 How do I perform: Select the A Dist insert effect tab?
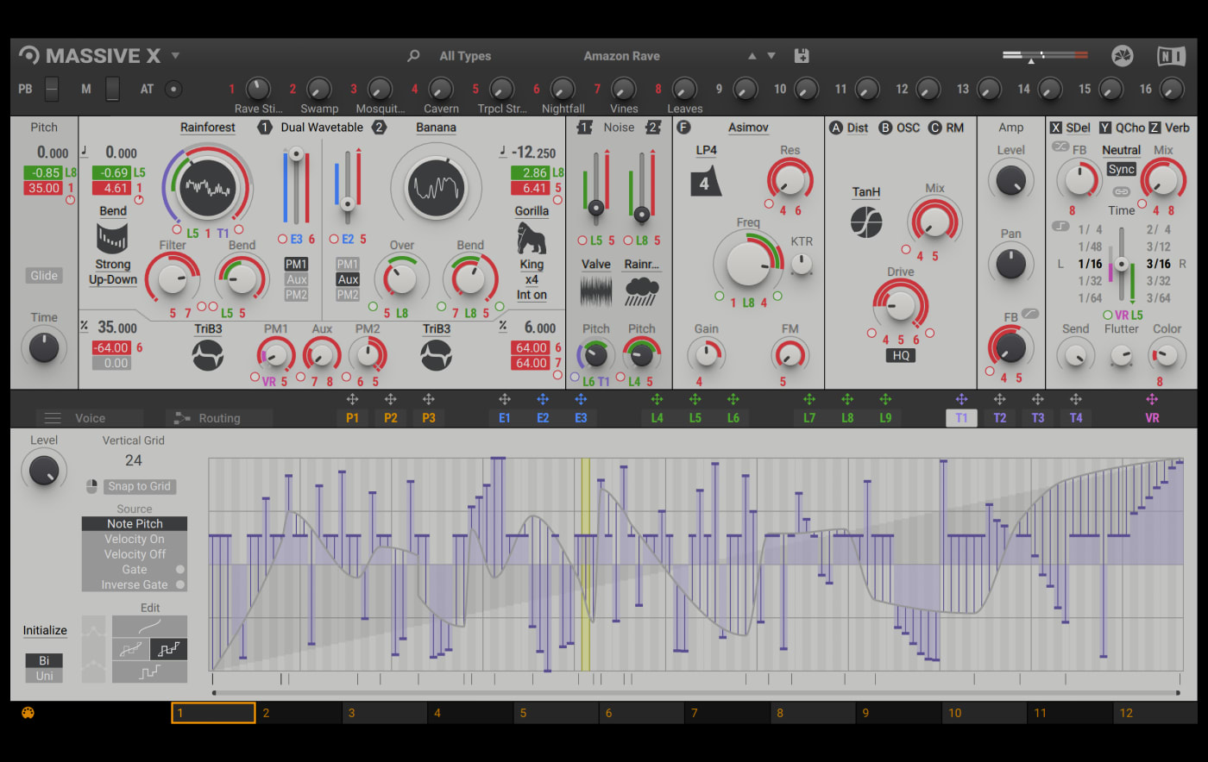849,128
